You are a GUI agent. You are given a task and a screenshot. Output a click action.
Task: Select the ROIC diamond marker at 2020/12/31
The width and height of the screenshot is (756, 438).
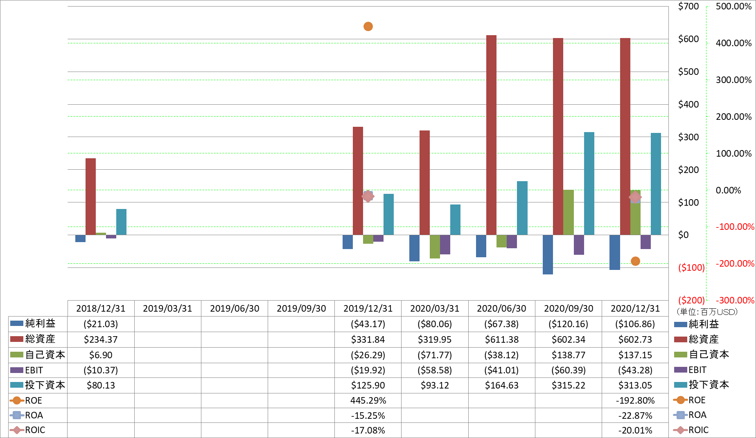point(635,197)
